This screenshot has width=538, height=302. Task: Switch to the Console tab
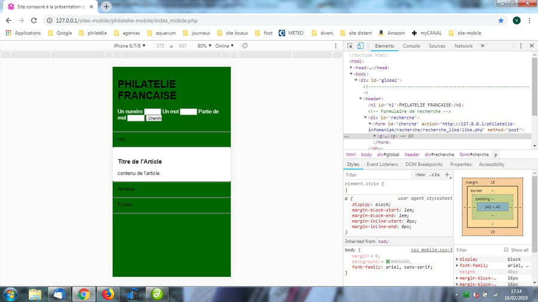click(411, 46)
